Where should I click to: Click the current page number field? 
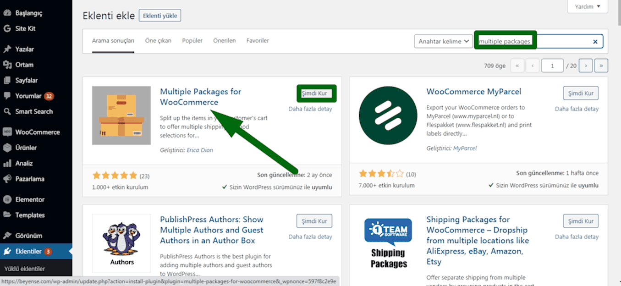pyautogui.click(x=552, y=66)
